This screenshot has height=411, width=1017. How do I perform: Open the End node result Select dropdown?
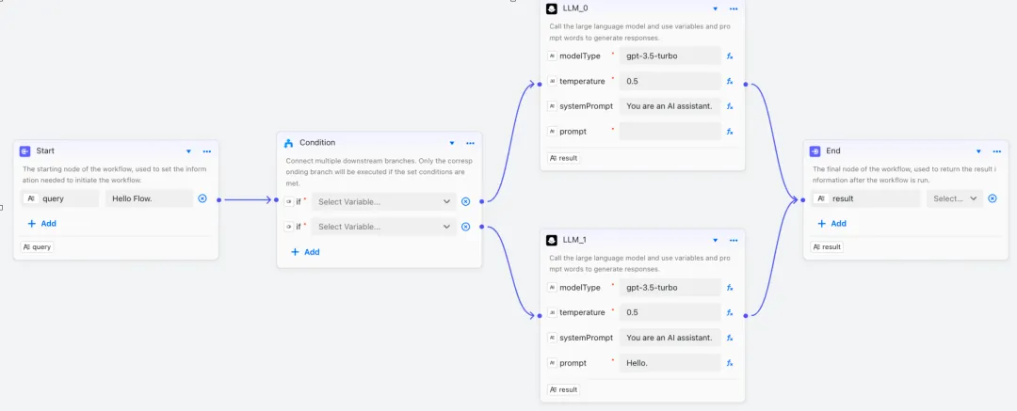(x=955, y=199)
